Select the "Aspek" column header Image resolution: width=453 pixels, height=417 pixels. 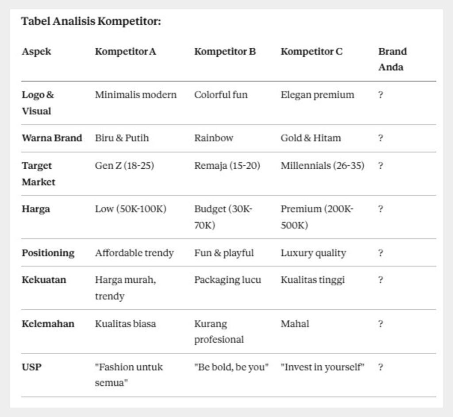click(36, 51)
